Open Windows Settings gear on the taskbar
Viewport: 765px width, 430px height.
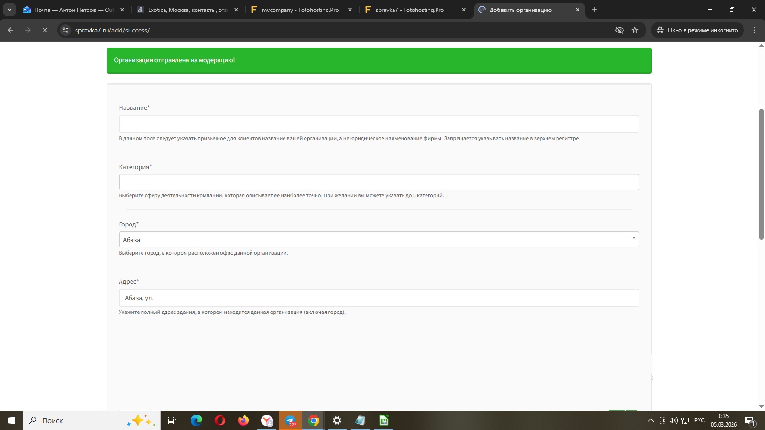point(337,420)
